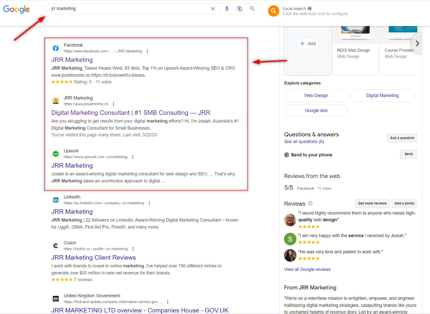Open the NDIS Web Design service card
430x314 pixels.
(355, 51)
